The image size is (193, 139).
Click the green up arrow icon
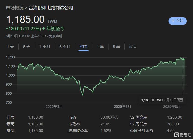click(x=44, y=29)
